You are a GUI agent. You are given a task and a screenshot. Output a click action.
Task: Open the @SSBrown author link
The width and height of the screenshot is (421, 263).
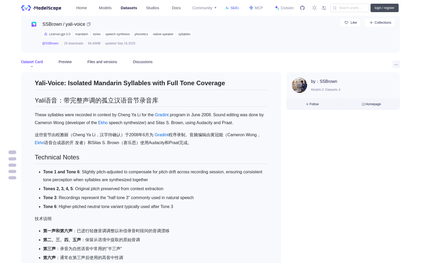pyautogui.click(x=50, y=43)
